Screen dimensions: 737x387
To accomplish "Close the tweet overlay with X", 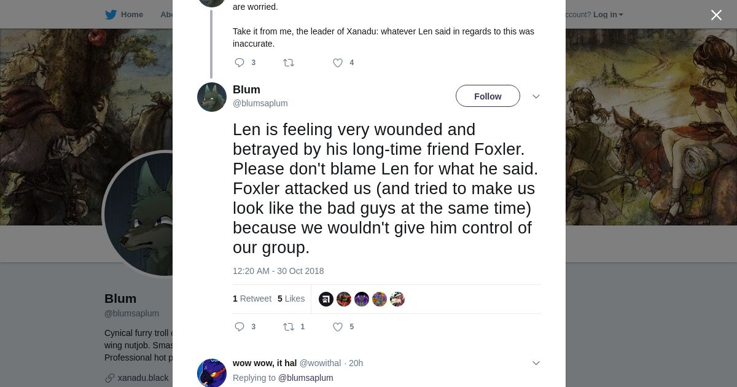I will tap(716, 15).
